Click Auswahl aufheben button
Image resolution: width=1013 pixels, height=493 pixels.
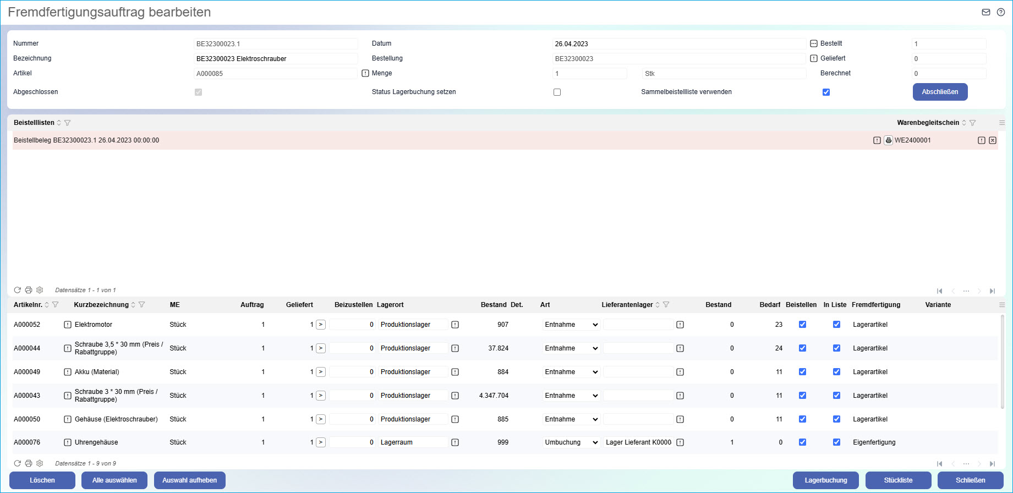[189, 480]
